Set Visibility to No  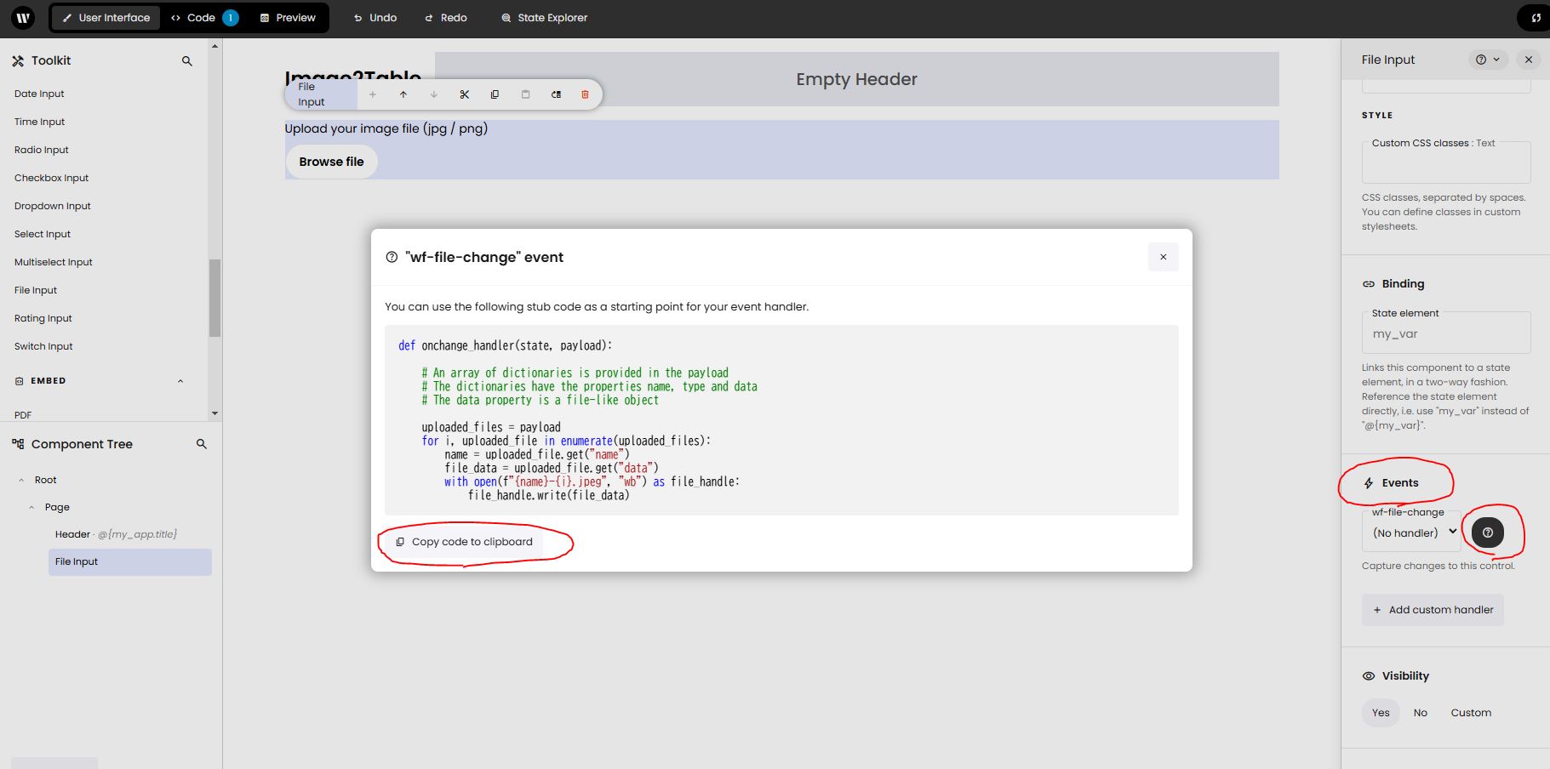[x=1420, y=713]
